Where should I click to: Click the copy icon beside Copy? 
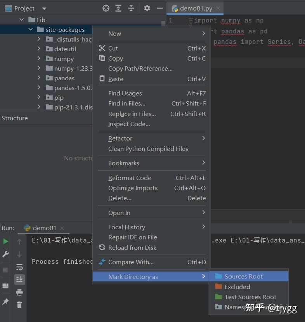[102, 58]
